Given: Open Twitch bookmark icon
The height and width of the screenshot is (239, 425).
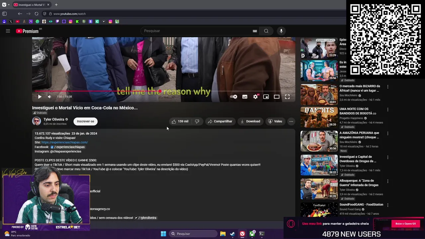Looking at the screenshot, I should click(57, 22).
